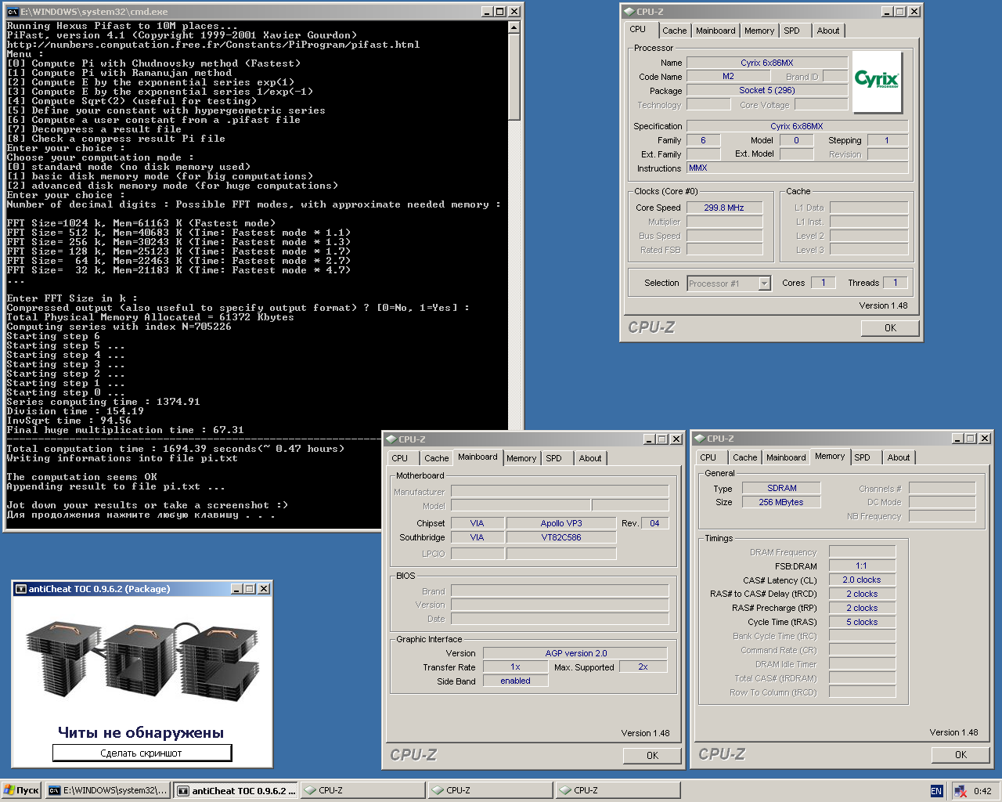Click the AGP version 2.0 field
The height and width of the screenshot is (802, 1002).
pyautogui.click(x=575, y=653)
